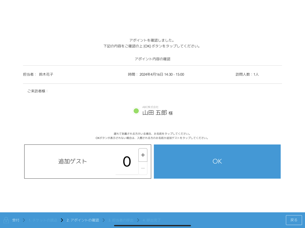Click chevron before 2. アポイントの確認
Image resolution: width=305 pixels, height=228 pixels.
(62, 220)
